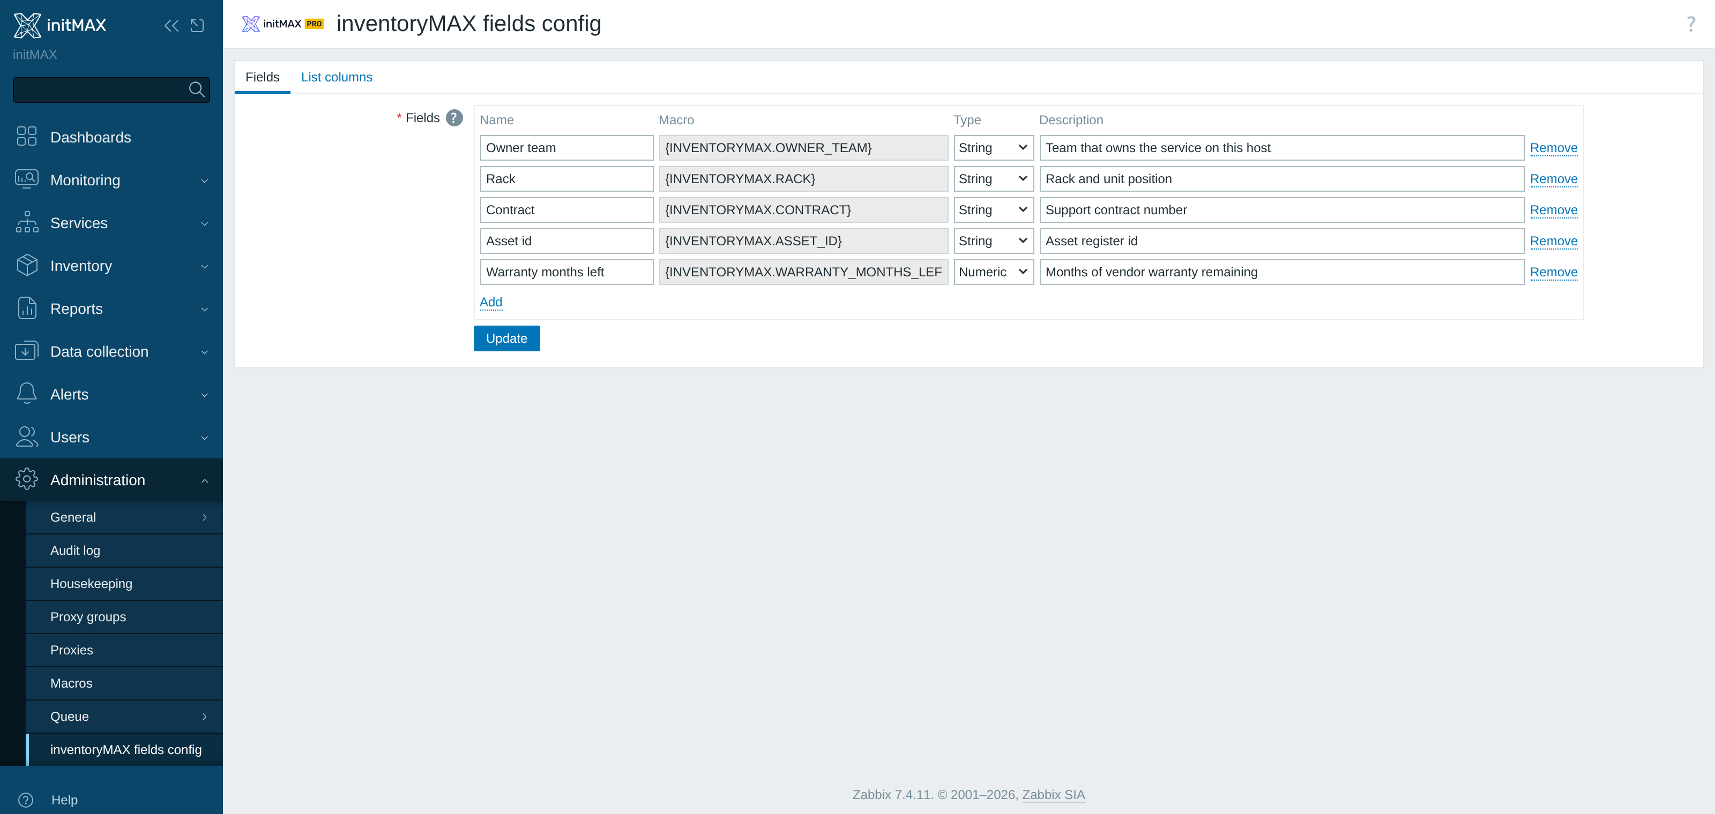The height and width of the screenshot is (814, 1715).
Task: Click the Data collection download icon
Action: (27, 350)
